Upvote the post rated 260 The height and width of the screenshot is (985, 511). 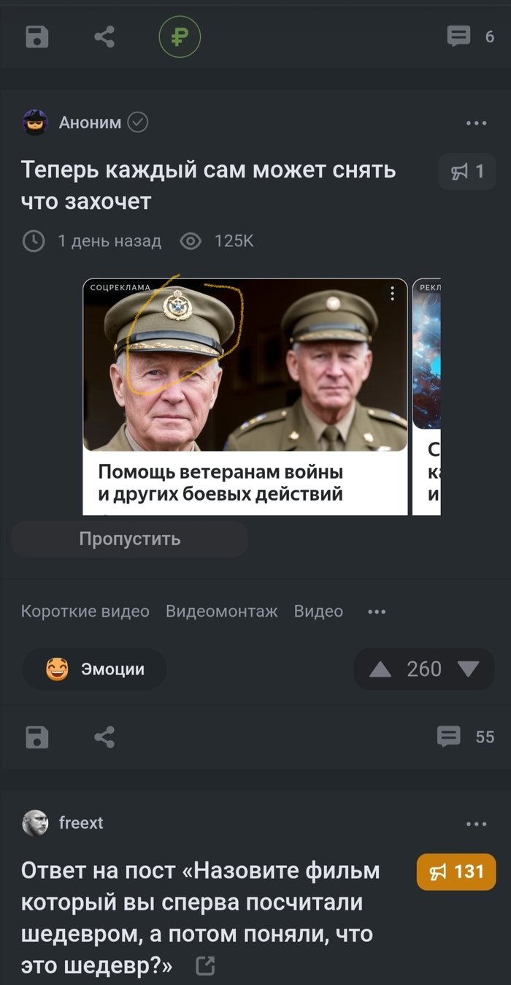coord(380,669)
